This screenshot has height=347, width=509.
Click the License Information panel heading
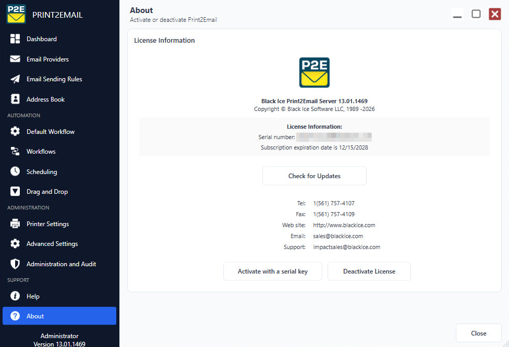(x=164, y=40)
